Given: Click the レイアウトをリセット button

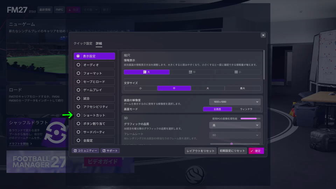Looking at the screenshot, I should [201, 151].
